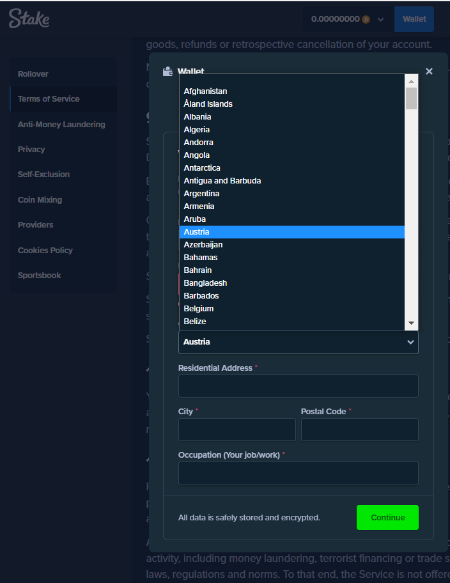The width and height of the screenshot is (450, 583).
Task: Click the wallet icon in dialog header
Action: click(x=168, y=72)
